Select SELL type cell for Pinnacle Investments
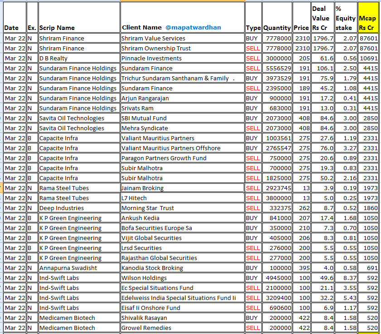The width and height of the screenshot is (381, 334). (x=253, y=58)
